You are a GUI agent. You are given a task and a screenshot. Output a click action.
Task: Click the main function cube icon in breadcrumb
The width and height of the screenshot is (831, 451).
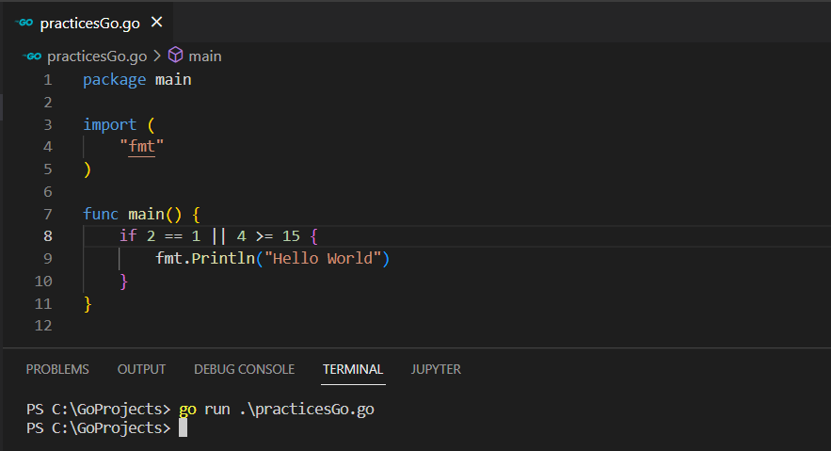[175, 56]
